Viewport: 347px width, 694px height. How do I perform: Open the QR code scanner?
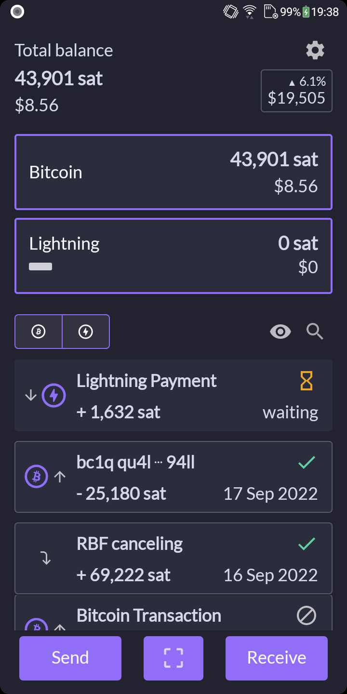(x=173, y=658)
